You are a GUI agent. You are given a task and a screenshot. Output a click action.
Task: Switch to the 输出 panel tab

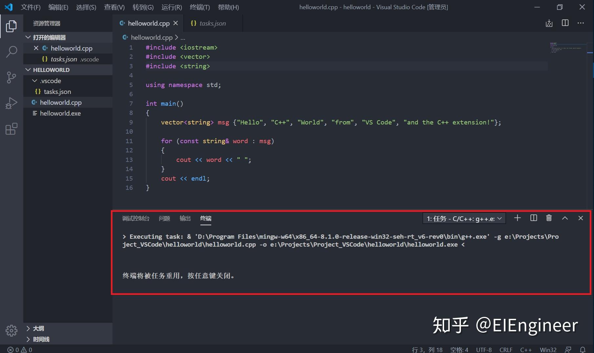[x=185, y=218]
